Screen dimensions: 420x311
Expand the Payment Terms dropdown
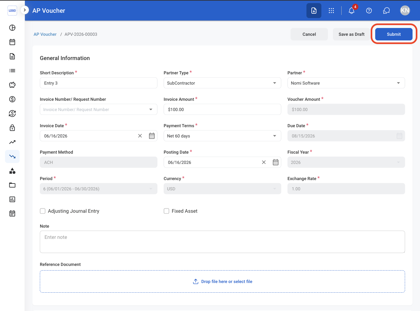click(222, 136)
